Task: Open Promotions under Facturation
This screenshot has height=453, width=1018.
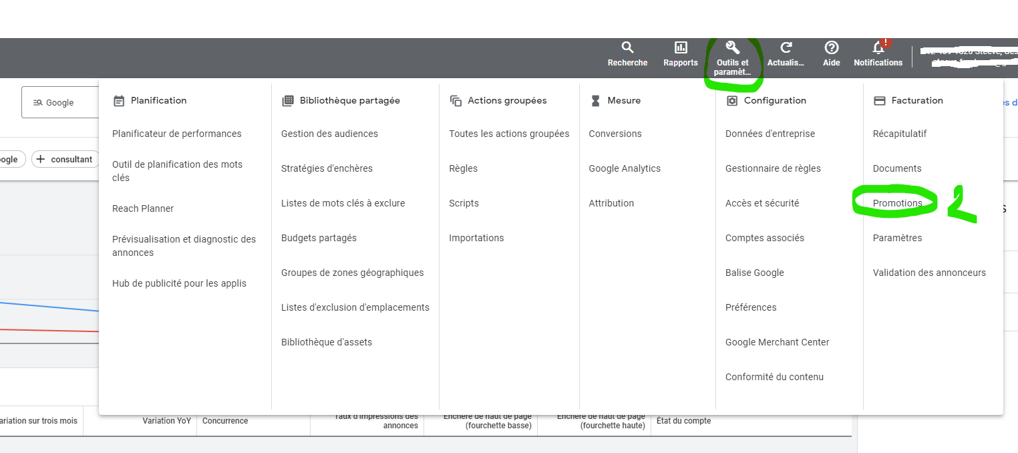Action: pyautogui.click(x=898, y=203)
